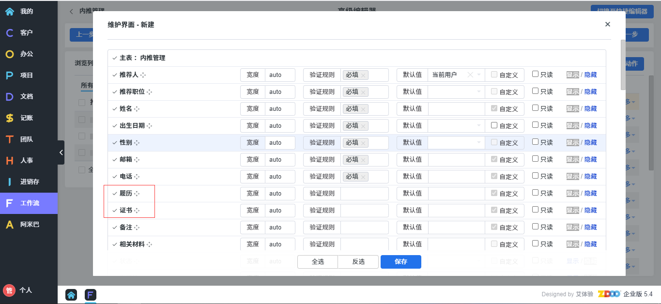The image size is (661, 304).
Task: Check 自定义 box in 出生日期 row
Action: coord(494,125)
